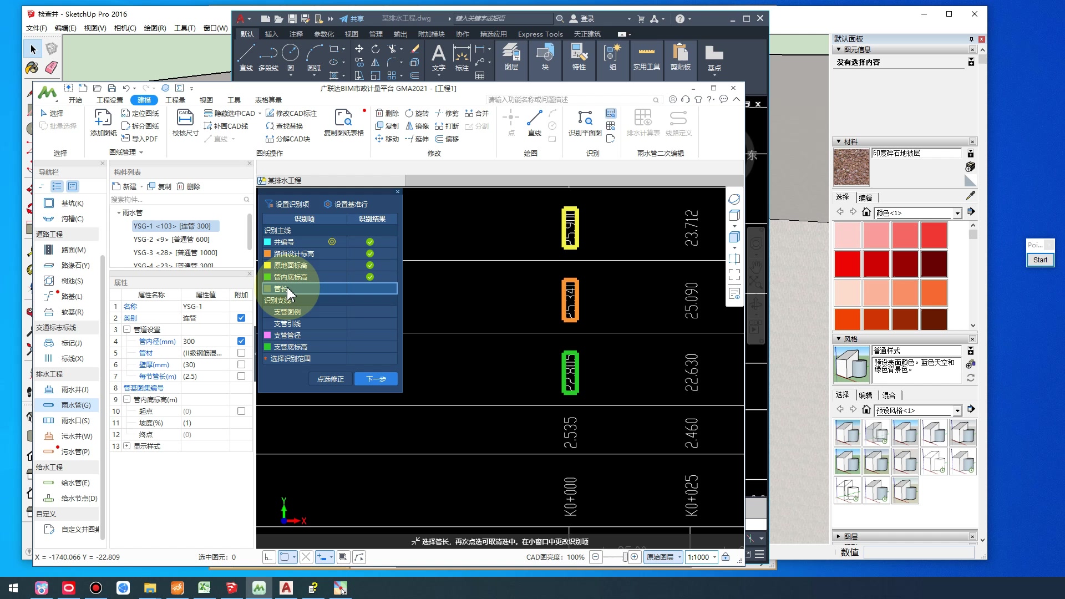The height and width of the screenshot is (599, 1065).
Task: Click the 设置基准行 gear option
Action: [x=346, y=204]
